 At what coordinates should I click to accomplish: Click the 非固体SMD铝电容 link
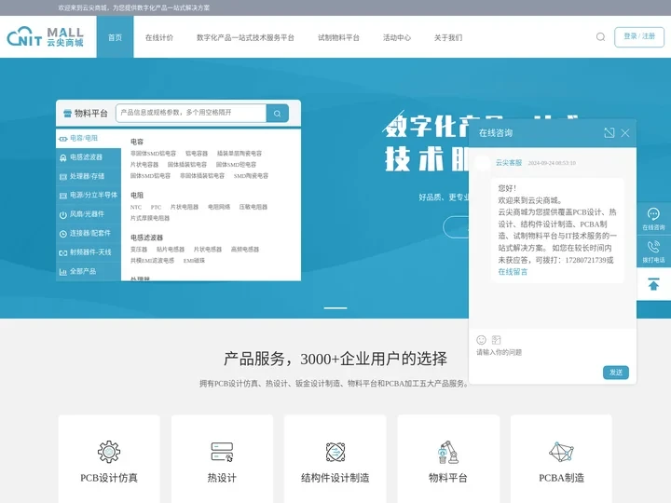[x=153, y=153]
